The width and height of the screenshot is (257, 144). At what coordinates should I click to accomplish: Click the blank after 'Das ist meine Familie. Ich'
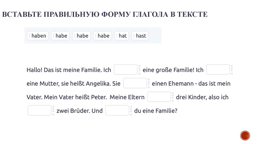(125, 70)
